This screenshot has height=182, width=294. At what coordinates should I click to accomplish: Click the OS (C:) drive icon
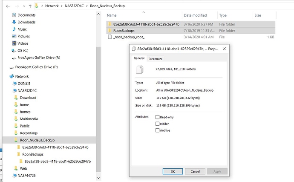(x=14, y=50)
